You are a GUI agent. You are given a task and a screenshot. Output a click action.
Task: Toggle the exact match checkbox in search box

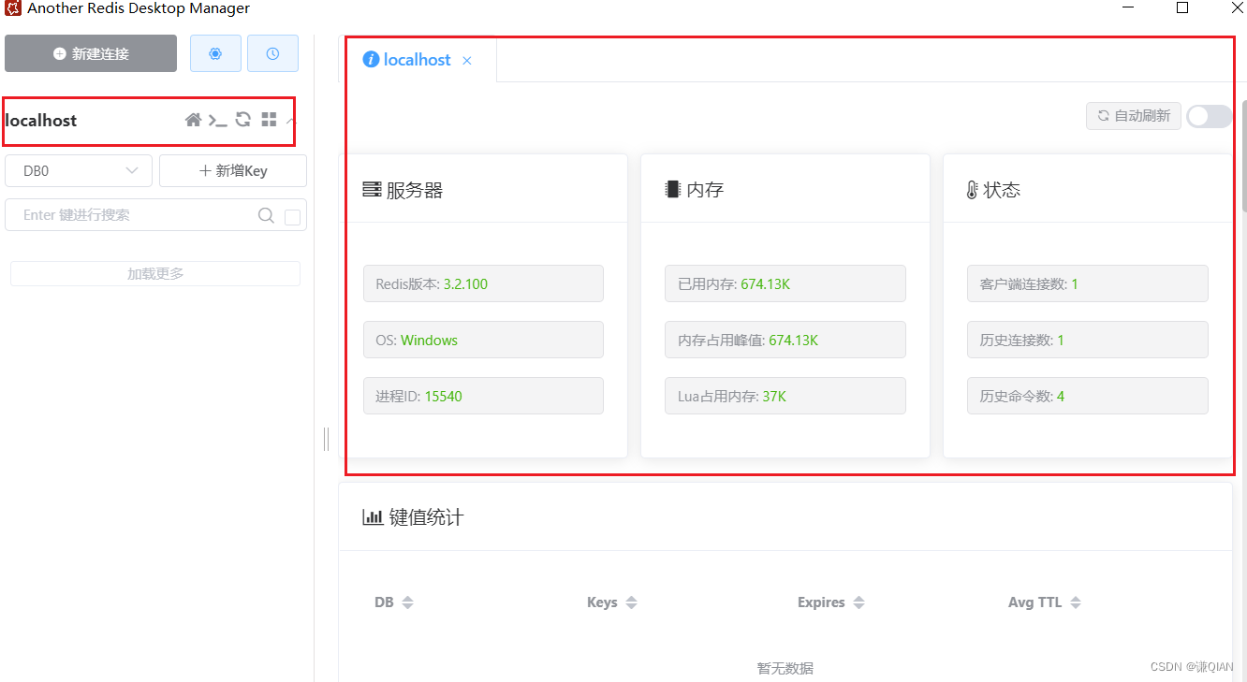point(292,217)
